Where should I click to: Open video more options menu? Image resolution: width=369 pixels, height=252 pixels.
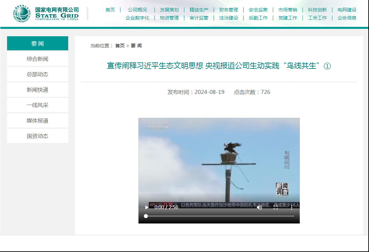pos(292,207)
